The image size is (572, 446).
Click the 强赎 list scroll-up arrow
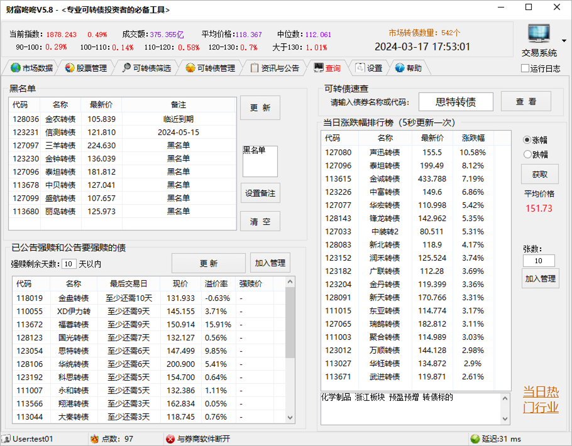290,281
